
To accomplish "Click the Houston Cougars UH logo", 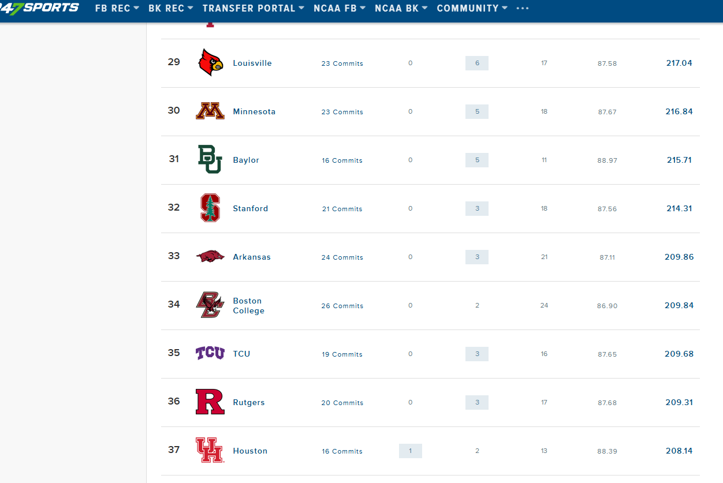I will click(209, 451).
